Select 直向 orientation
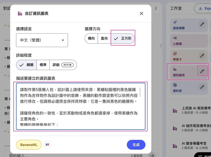Viewport: 211px width, 157px height. point(104,38)
